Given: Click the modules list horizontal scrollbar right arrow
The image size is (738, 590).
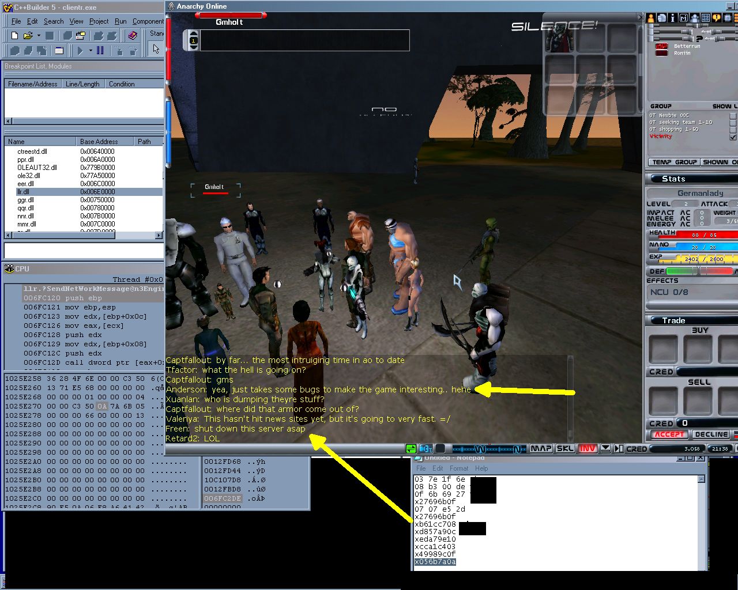Looking at the screenshot, I should click(159, 235).
